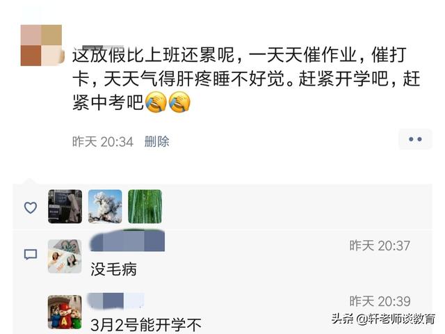
Task: Click the 头条 @轩老师谈教育 watermark
Action: click(x=383, y=319)
